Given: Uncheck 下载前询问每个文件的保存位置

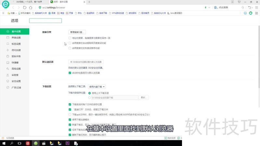Looking at the screenshot, I should coord(70,104).
